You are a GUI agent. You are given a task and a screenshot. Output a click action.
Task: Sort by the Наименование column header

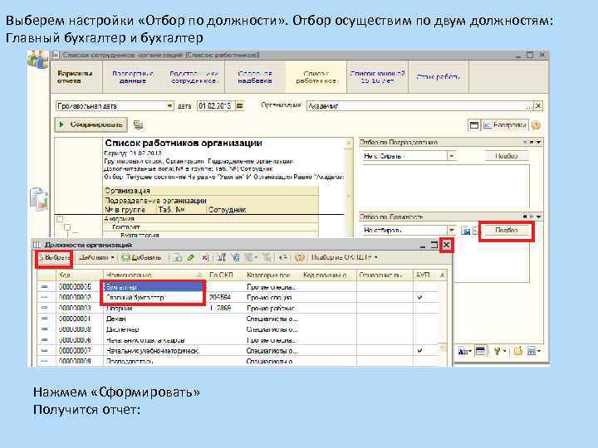154,275
